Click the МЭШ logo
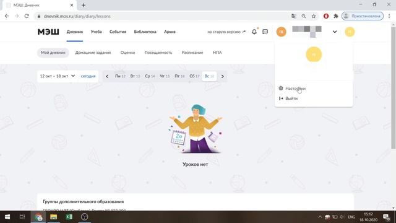The width and height of the screenshot is (396, 223). pyautogui.click(x=48, y=32)
